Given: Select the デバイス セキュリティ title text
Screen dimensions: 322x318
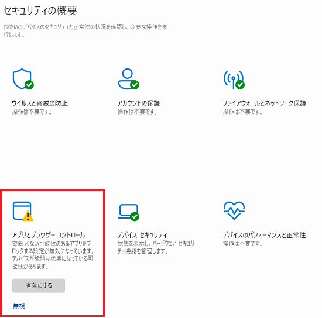Looking at the screenshot, I should tap(142, 235).
